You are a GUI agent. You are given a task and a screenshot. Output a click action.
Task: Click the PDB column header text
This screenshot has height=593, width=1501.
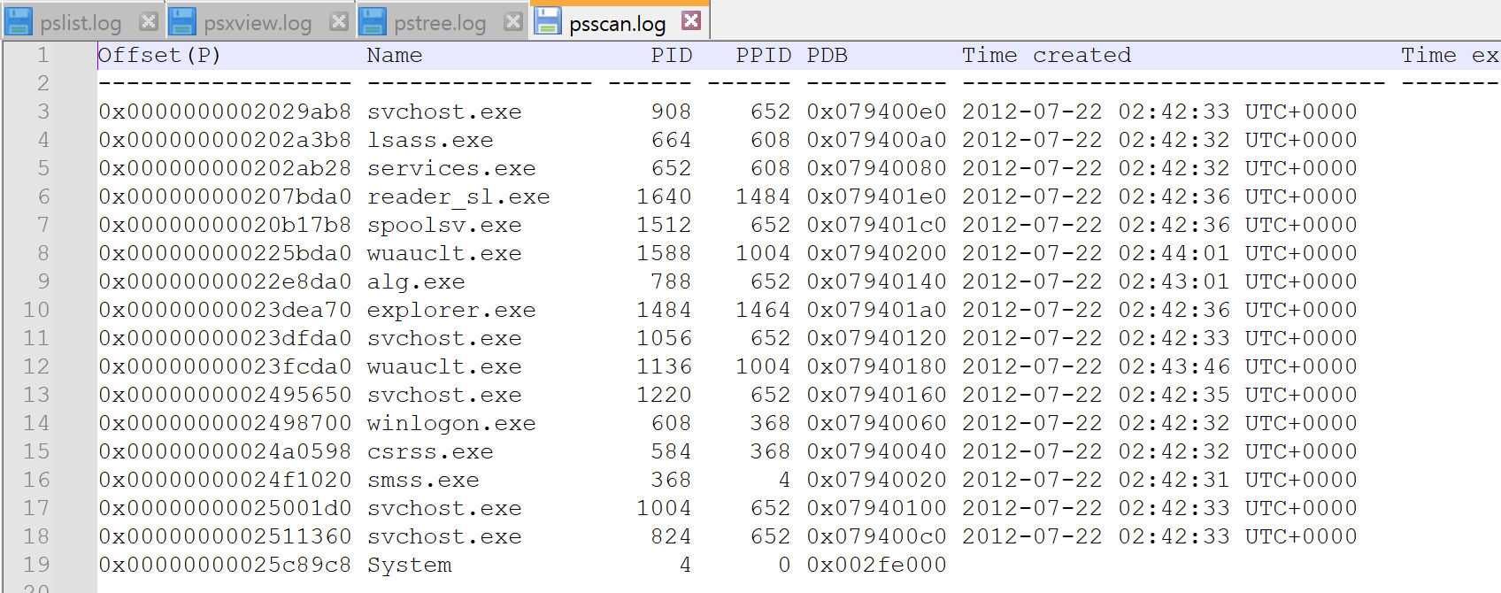pyautogui.click(x=827, y=55)
